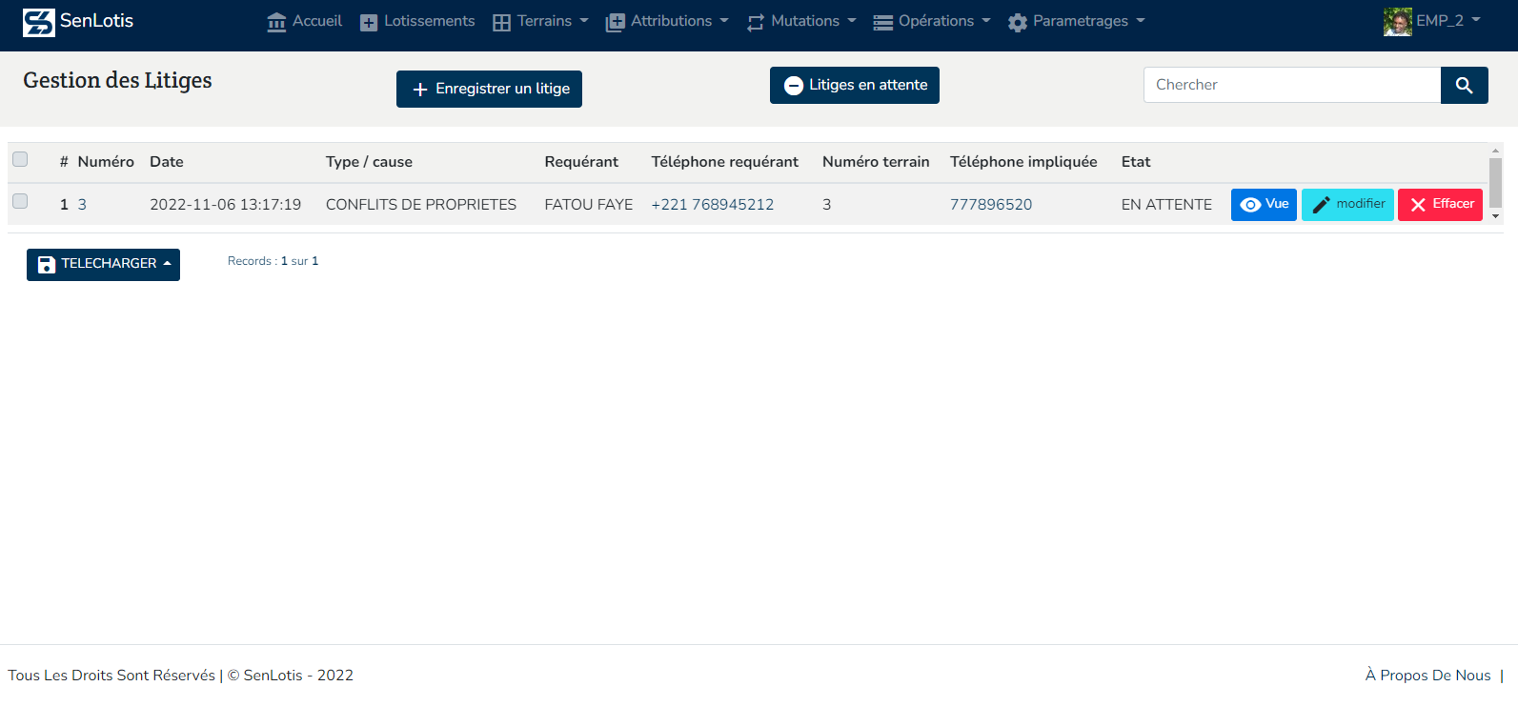Expand the TELECHARGER download dropdown
This screenshot has height=727, width=1518.
(103, 264)
